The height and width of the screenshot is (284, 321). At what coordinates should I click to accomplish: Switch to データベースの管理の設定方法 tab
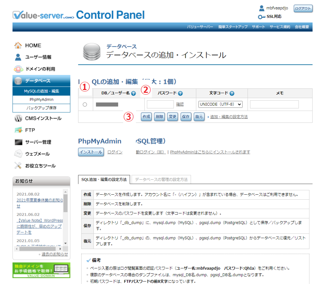(x=161, y=179)
